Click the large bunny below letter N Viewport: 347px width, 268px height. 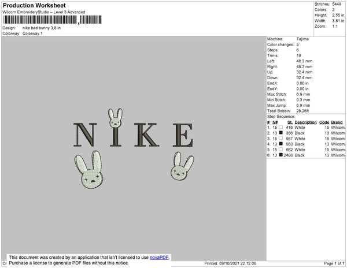tap(89, 169)
